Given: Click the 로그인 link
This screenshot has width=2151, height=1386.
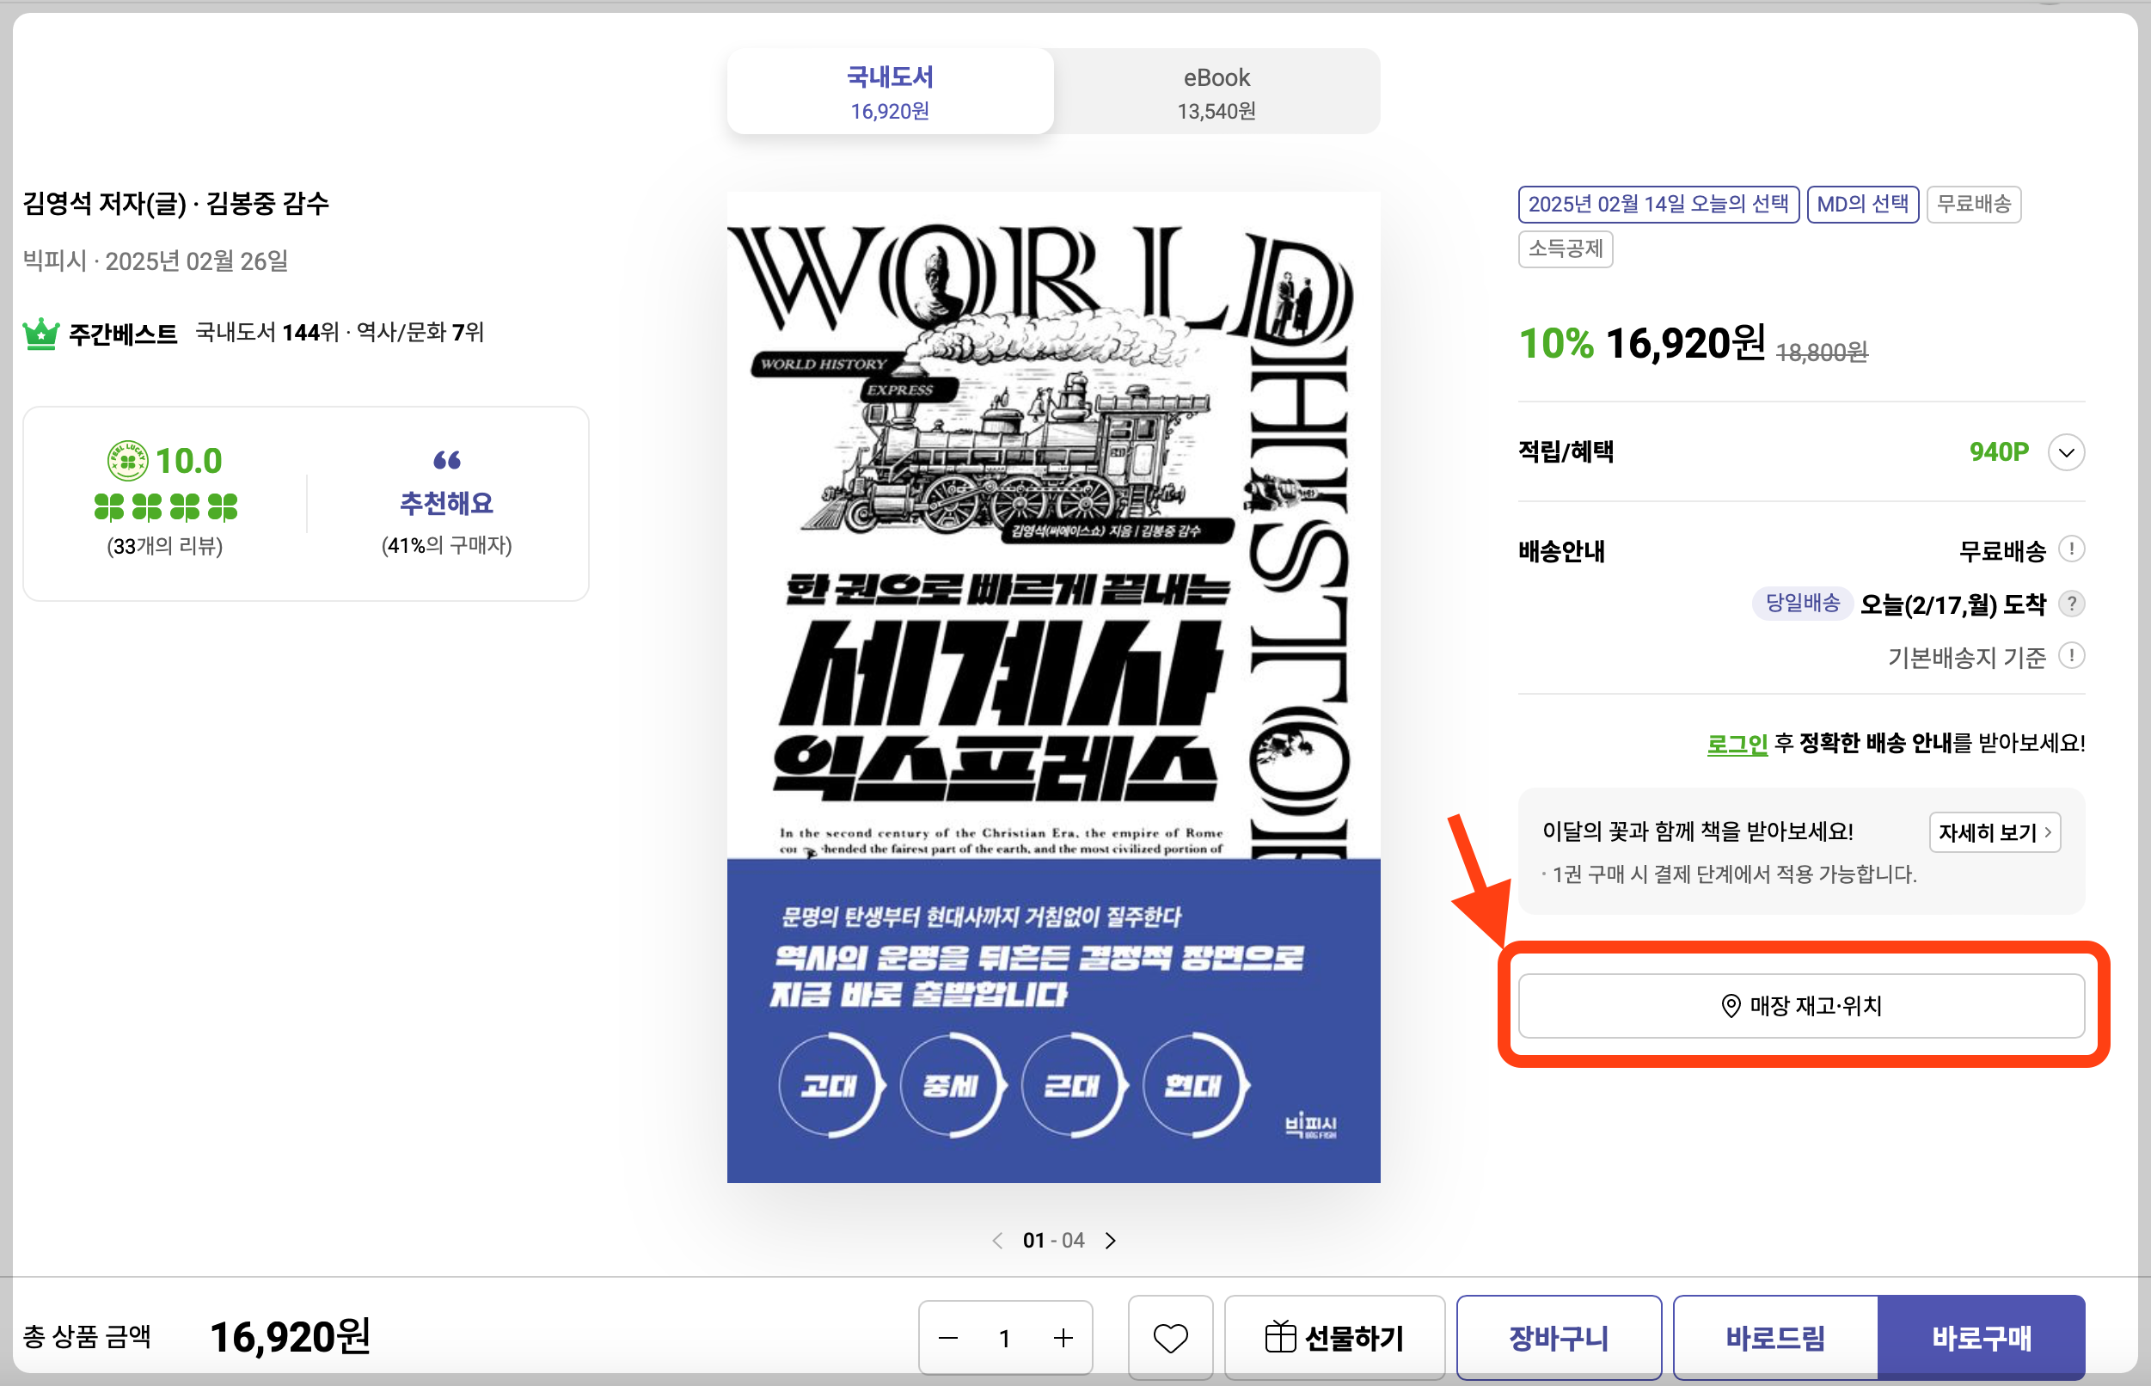Looking at the screenshot, I should click(1737, 744).
